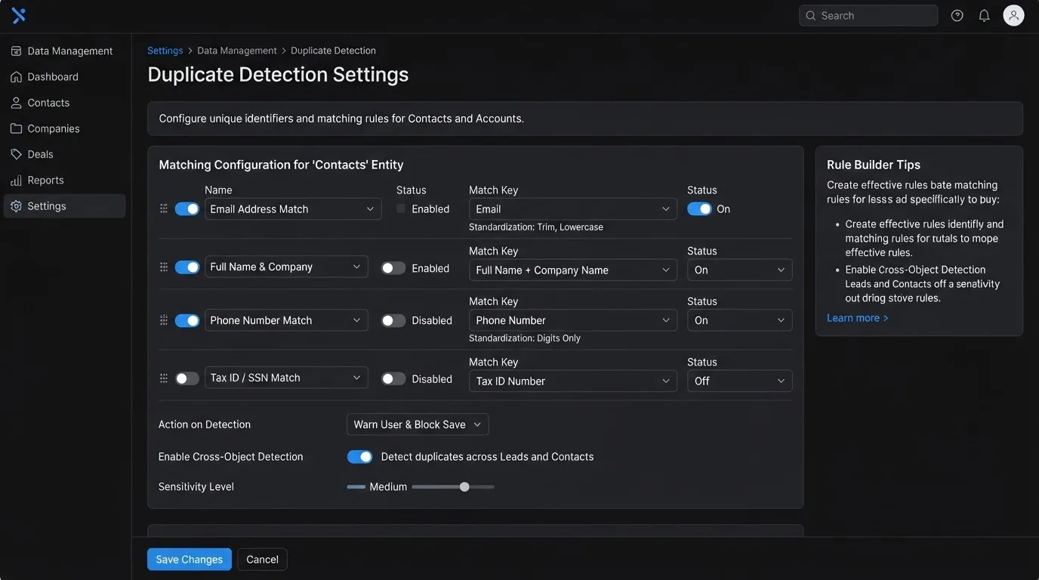Click the Cancel button
The width and height of the screenshot is (1039, 580).
pos(262,560)
